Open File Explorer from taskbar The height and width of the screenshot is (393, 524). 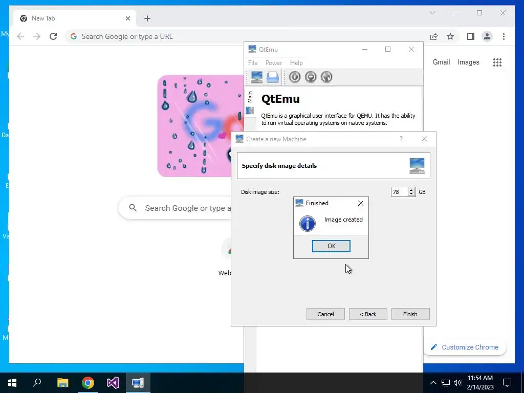click(x=62, y=383)
